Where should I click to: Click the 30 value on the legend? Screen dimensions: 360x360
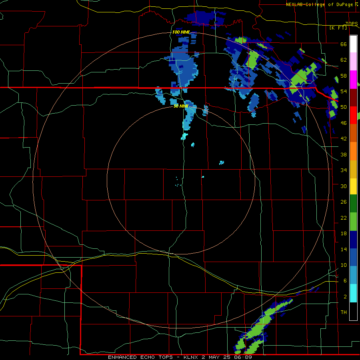click(344, 186)
